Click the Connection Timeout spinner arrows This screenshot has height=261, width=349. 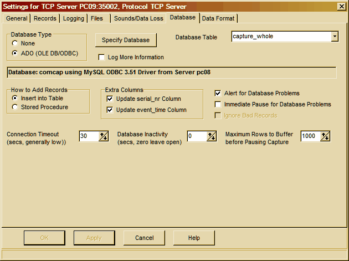click(x=104, y=136)
